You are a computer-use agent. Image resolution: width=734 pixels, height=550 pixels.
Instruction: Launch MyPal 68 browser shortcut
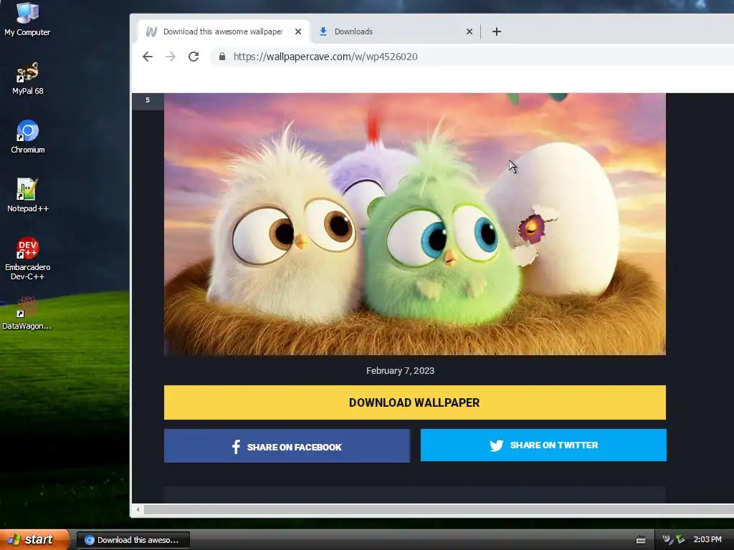click(27, 78)
